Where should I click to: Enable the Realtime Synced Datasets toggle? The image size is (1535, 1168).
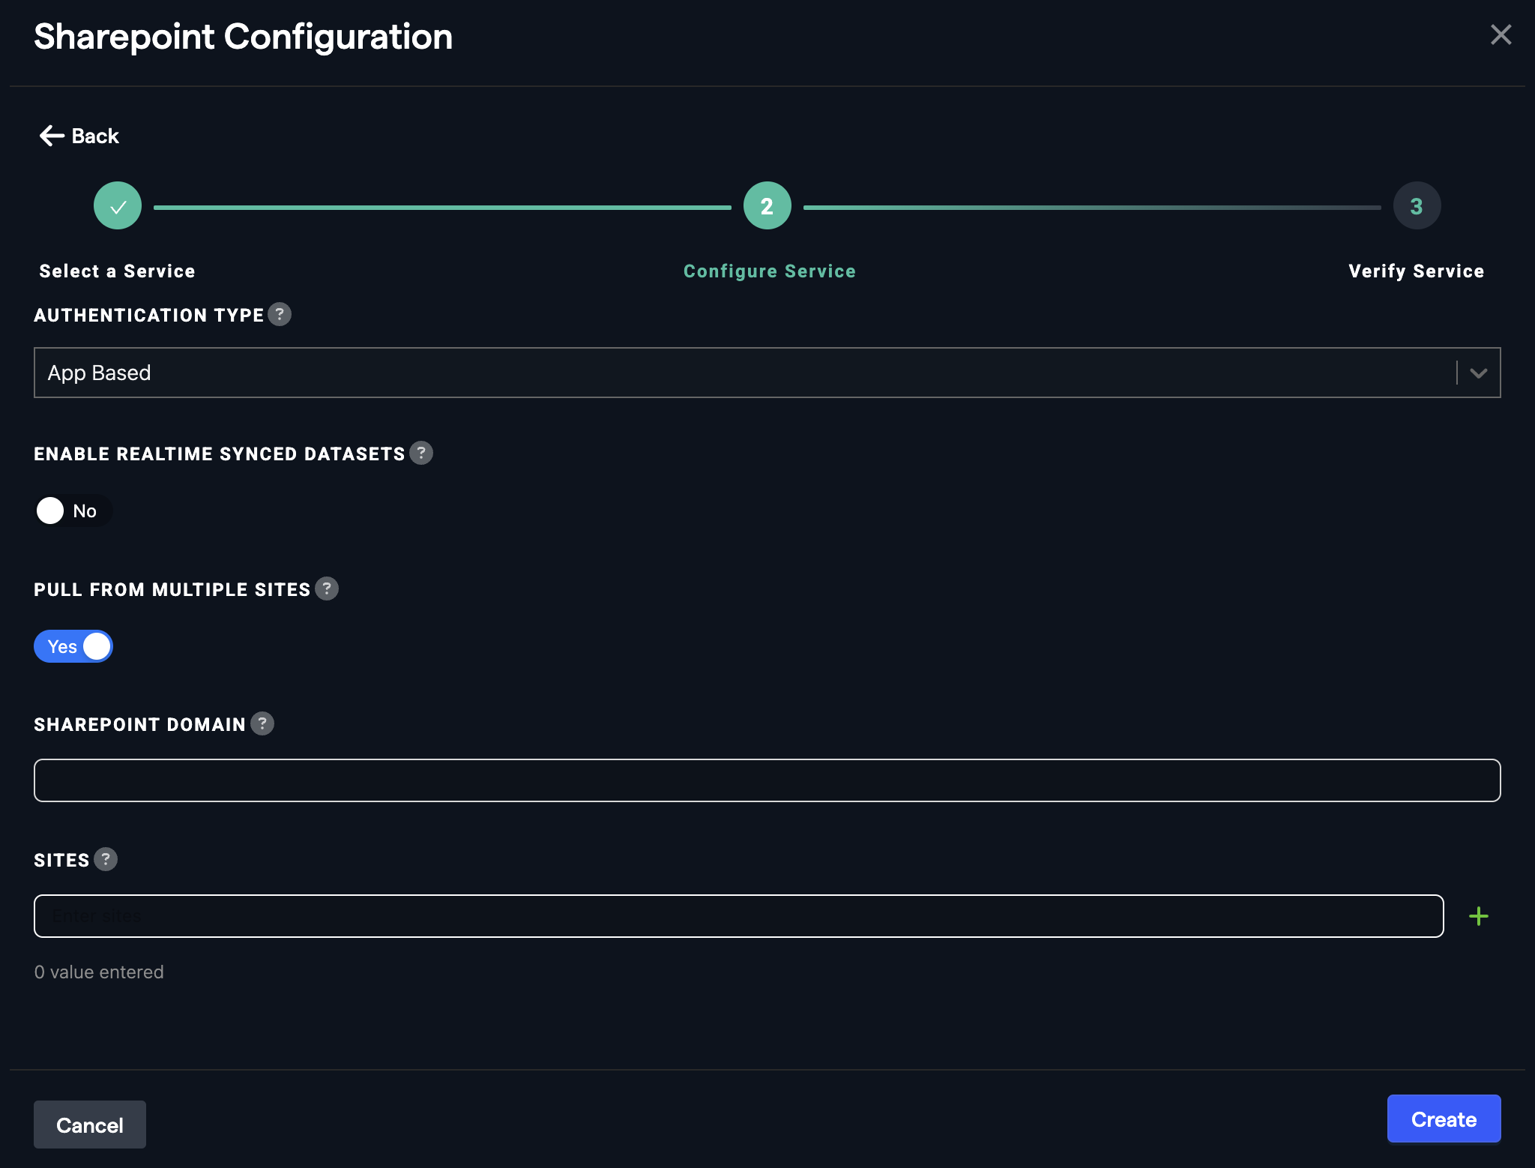[x=73, y=511]
